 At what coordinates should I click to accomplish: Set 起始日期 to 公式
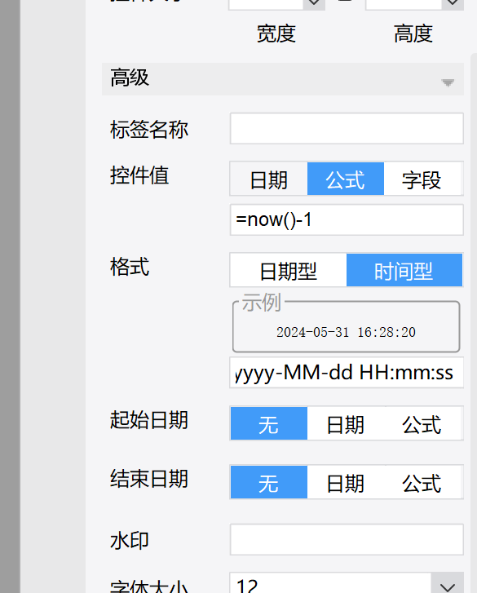422,423
